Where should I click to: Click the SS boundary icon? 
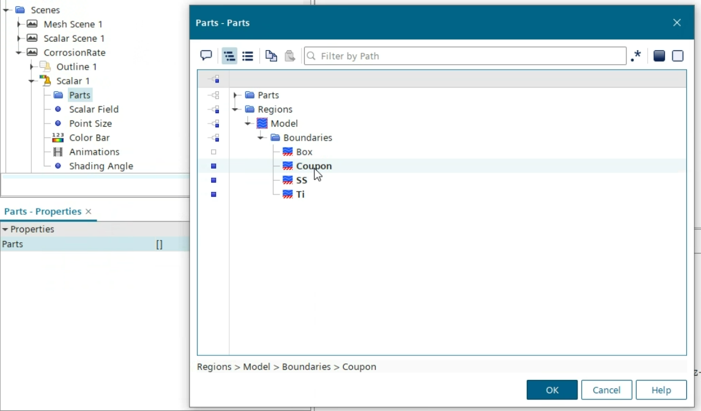tap(287, 180)
